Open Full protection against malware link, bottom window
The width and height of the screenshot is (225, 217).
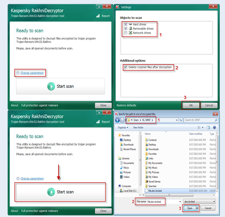point(40,211)
